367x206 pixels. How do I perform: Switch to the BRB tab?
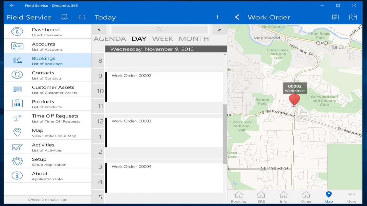click(261, 197)
